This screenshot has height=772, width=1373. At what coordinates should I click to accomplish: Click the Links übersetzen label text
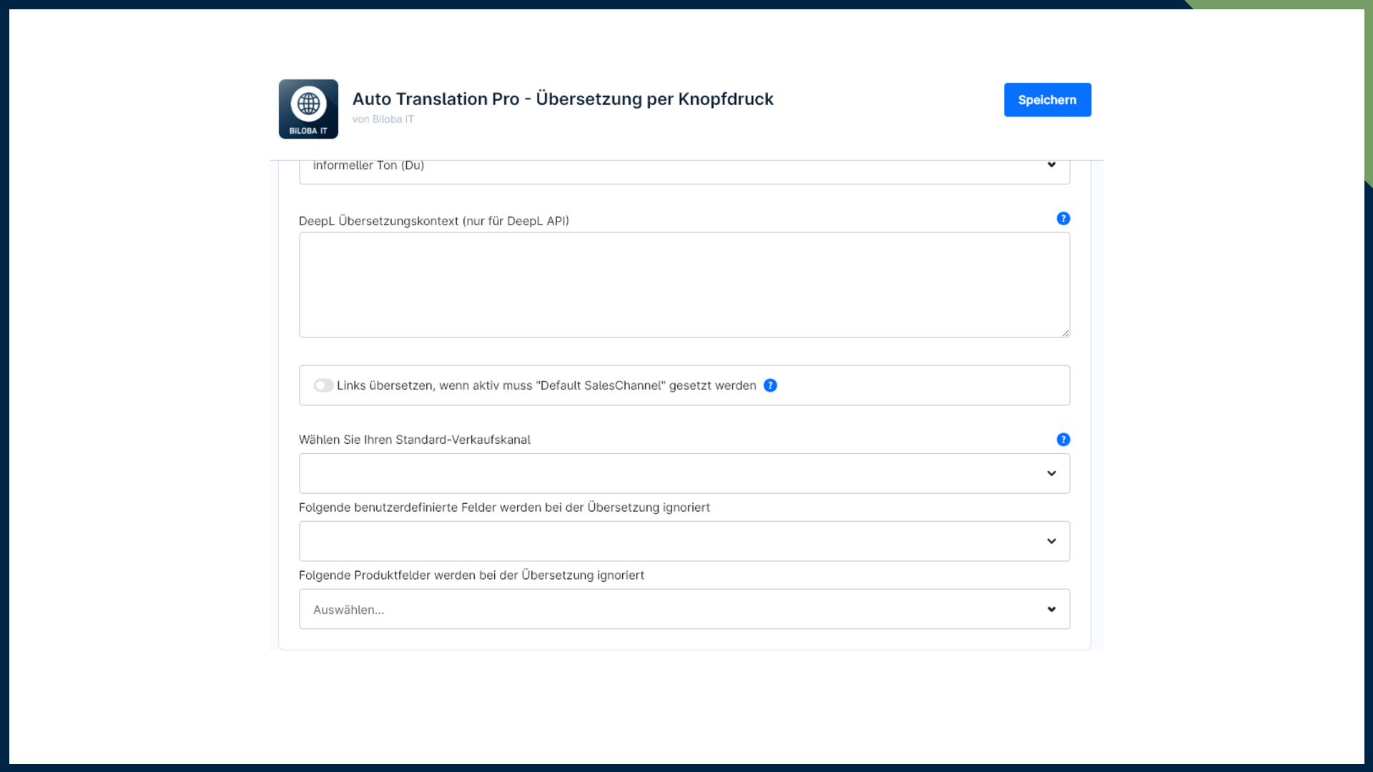pyautogui.click(x=546, y=385)
